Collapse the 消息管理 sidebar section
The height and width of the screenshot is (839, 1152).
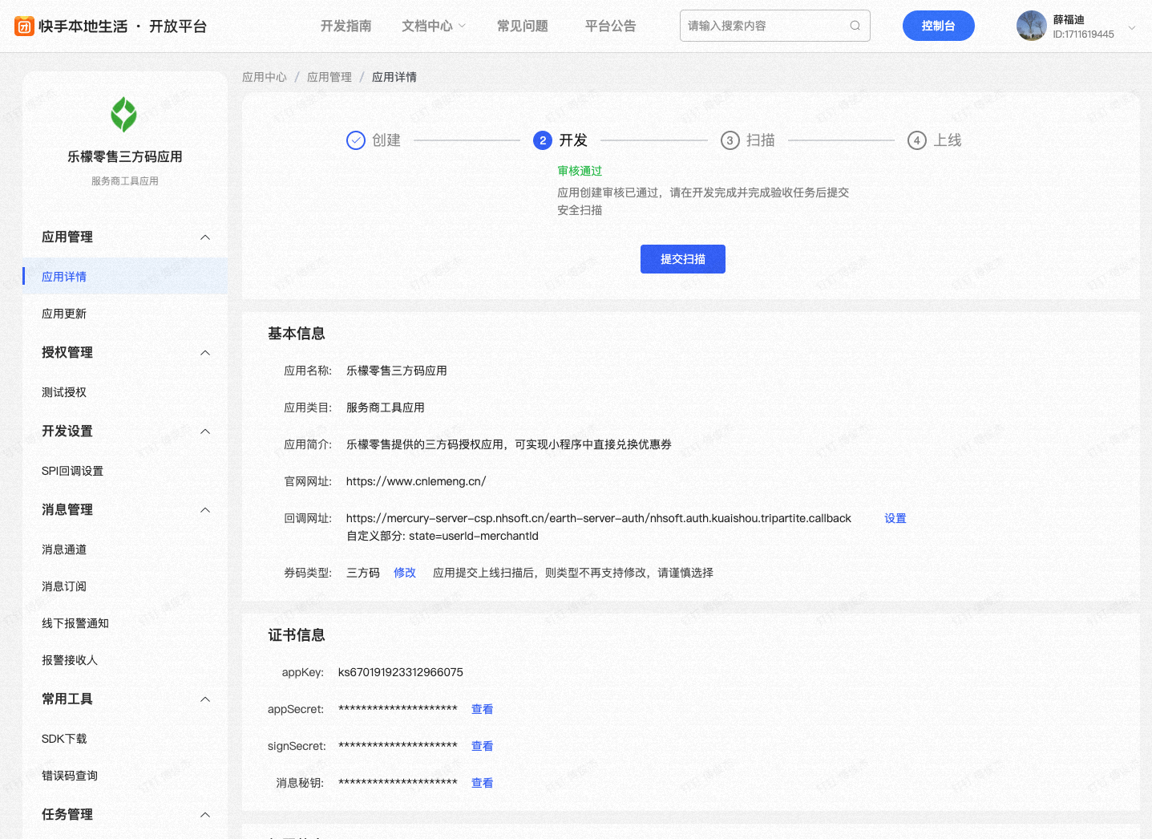click(205, 510)
